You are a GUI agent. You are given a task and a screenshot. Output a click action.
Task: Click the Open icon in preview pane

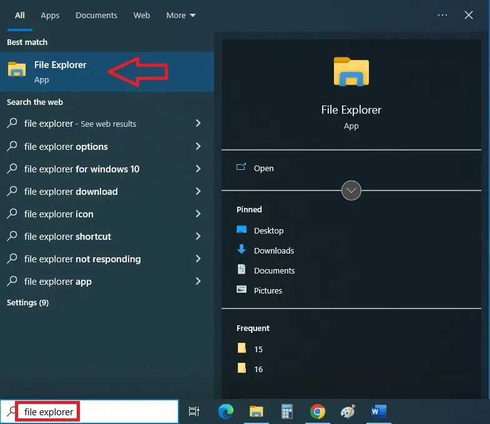(x=241, y=167)
